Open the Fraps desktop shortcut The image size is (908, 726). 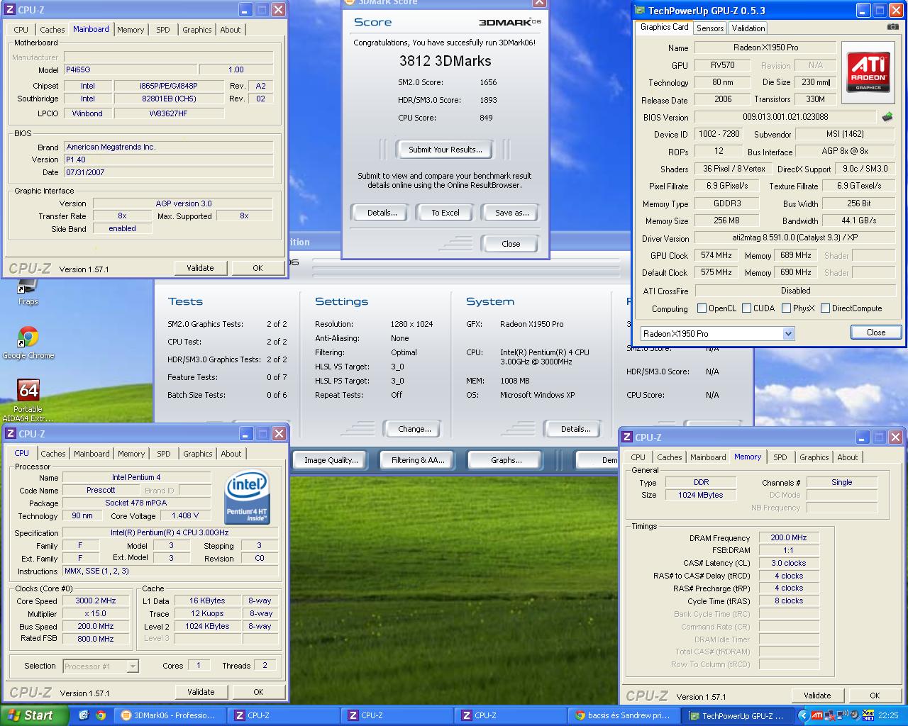point(28,292)
